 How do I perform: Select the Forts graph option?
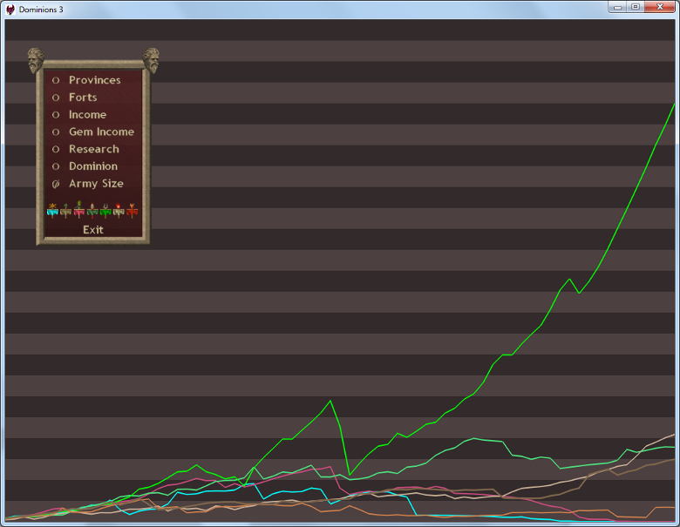tap(75, 98)
